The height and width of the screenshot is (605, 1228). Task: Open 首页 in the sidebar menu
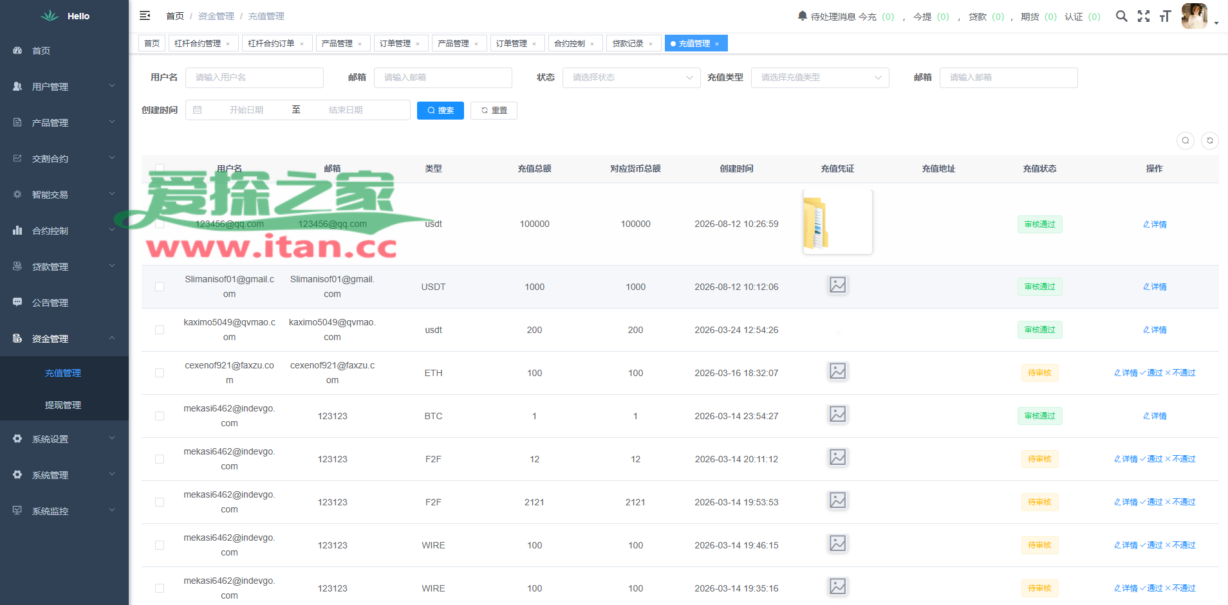pos(64,50)
